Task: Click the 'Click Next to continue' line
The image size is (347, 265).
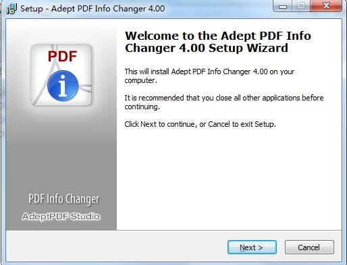Action: [200, 124]
